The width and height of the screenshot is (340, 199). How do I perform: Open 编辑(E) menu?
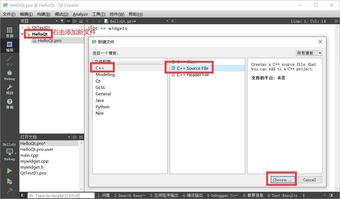coord(26,14)
